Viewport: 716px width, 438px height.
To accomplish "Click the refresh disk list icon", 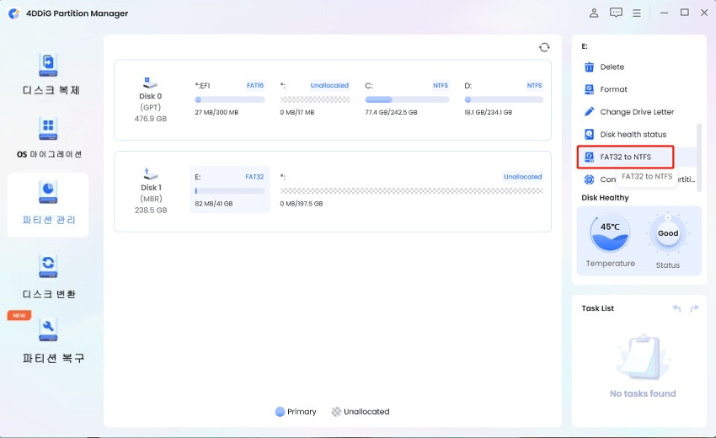I will click(x=544, y=47).
